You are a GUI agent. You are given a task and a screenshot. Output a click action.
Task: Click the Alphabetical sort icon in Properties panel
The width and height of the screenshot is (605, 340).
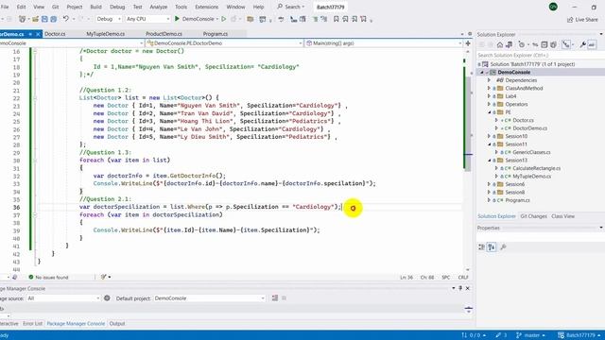(x=492, y=247)
